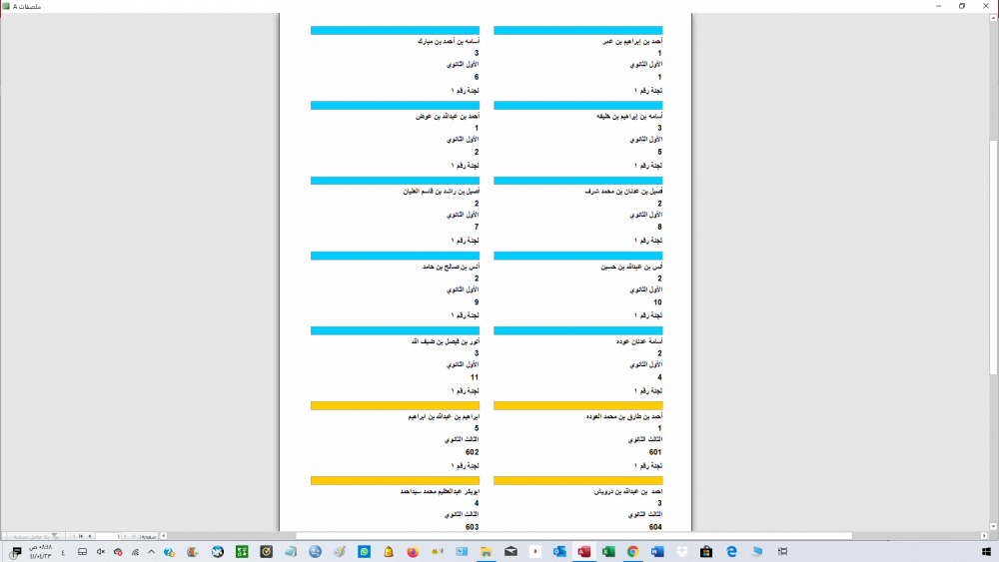
Task: Click the Wi-Fi network tray icon
Action: pos(135,552)
